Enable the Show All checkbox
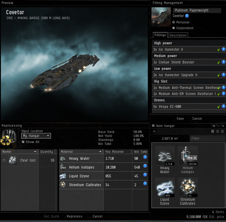The image size is (226, 222). tap(23, 142)
